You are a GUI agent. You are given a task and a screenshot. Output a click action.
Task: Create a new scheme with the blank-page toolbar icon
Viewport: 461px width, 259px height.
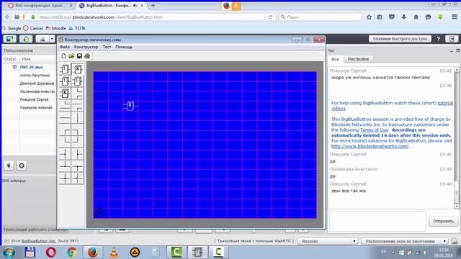click(x=63, y=56)
